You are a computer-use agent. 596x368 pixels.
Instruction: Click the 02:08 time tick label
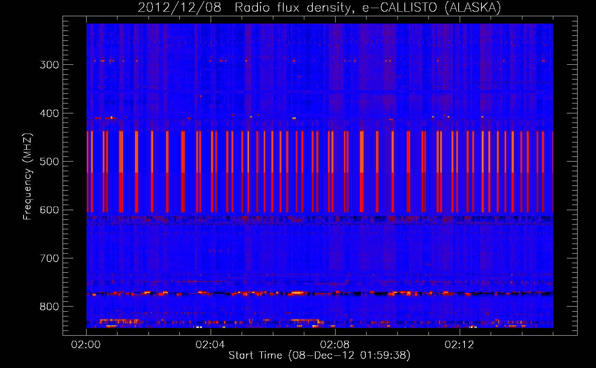(335, 344)
